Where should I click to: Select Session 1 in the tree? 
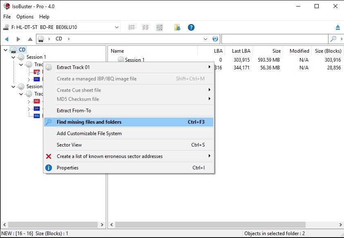[36, 57]
